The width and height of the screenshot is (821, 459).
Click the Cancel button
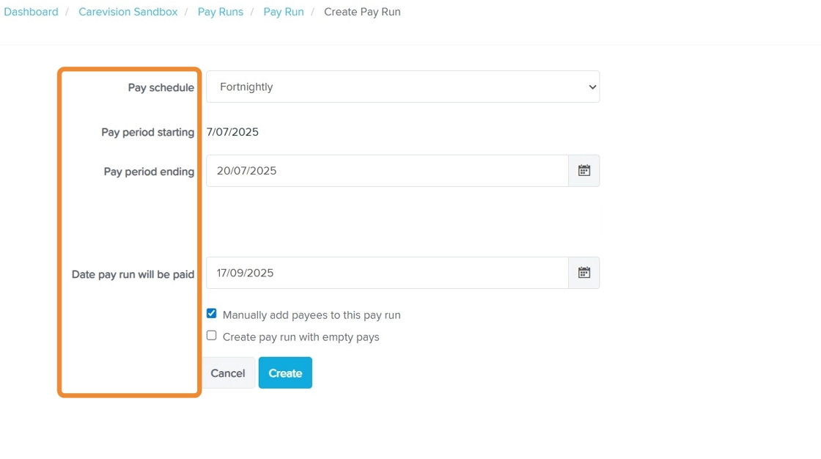228,373
